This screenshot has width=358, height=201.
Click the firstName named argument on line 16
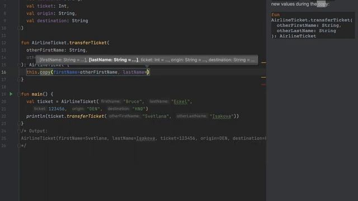[x=65, y=72]
